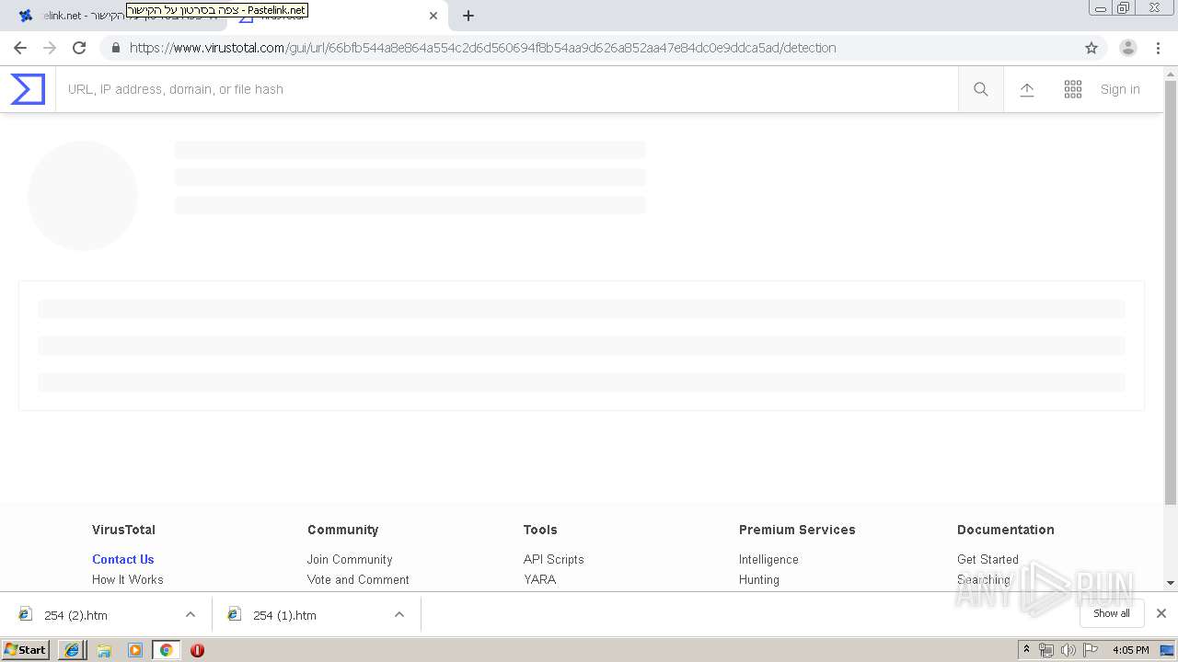1178x662 pixels.
Task: Focus the URL, IP address, domain search field
Action: pos(506,89)
